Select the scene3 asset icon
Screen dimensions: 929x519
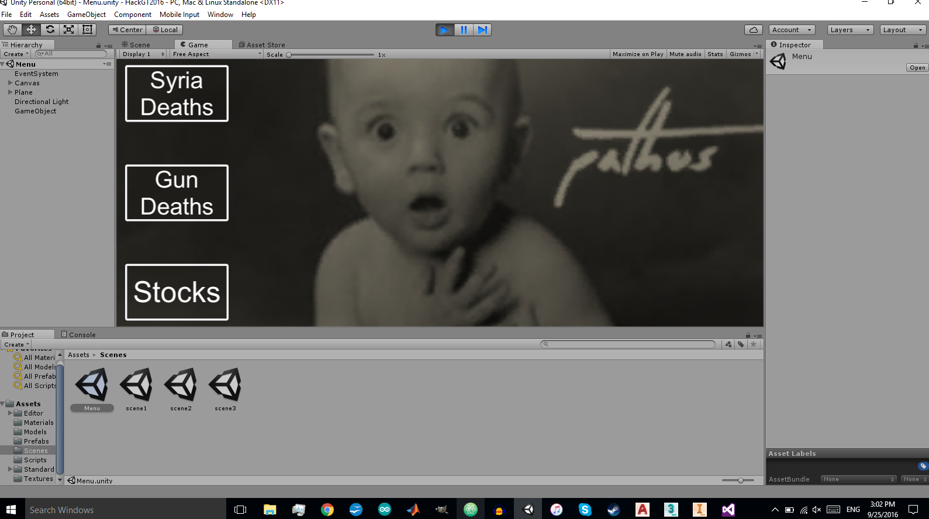225,385
